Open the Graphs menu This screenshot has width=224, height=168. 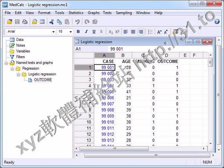pos(94,13)
